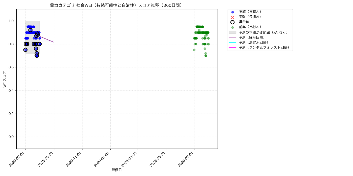Click the lowest green previous-year point near 0.7
This screenshot has height=176, width=353.
tap(206, 56)
